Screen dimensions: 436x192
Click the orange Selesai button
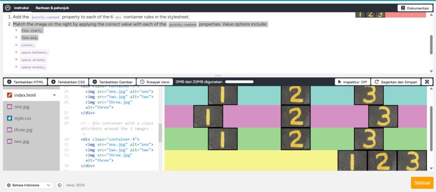click(422, 183)
